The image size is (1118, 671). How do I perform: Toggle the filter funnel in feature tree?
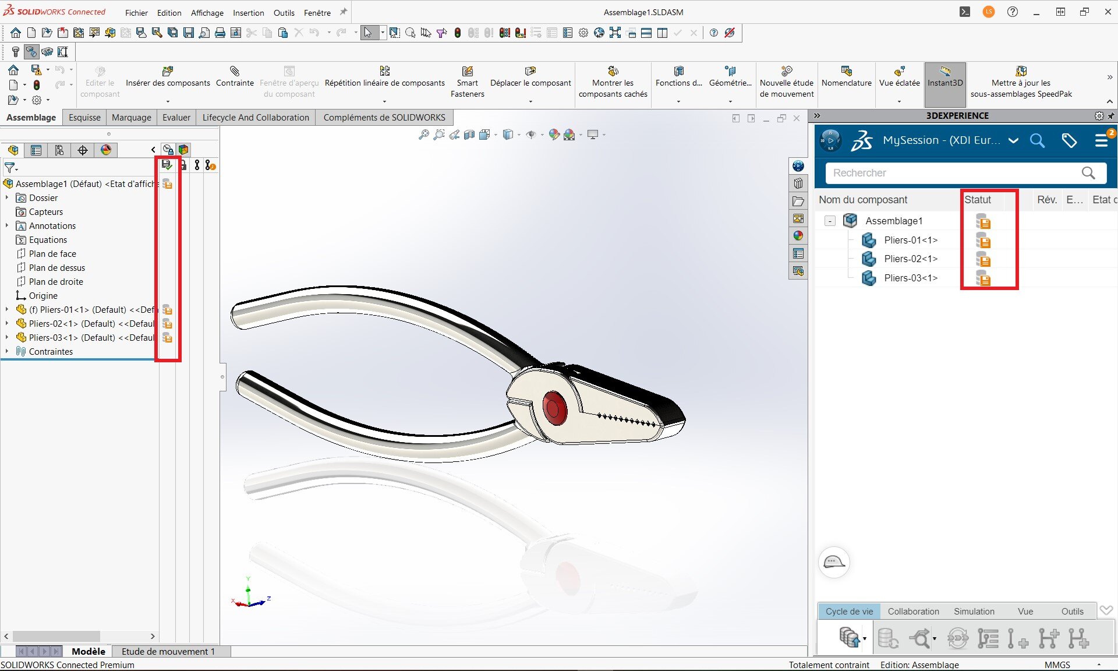pos(10,168)
